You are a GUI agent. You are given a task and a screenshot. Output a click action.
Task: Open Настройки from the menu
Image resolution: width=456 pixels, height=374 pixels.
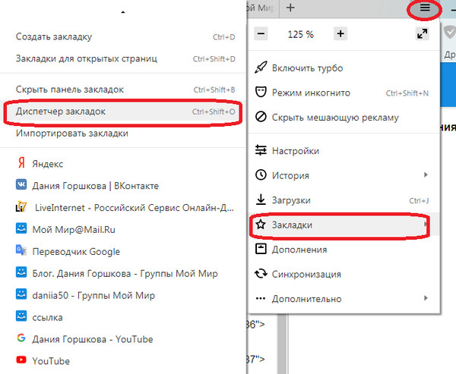[x=344, y=151]
